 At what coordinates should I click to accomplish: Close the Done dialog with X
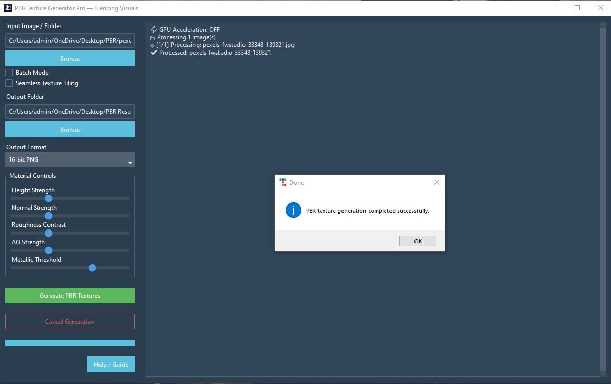tap(437, 182)
